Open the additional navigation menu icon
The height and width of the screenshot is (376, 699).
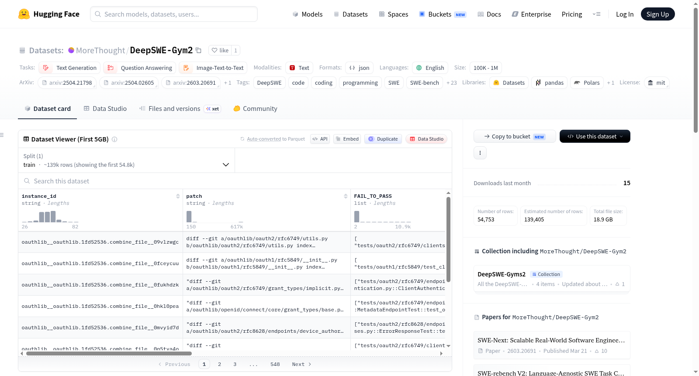(596, 14)
